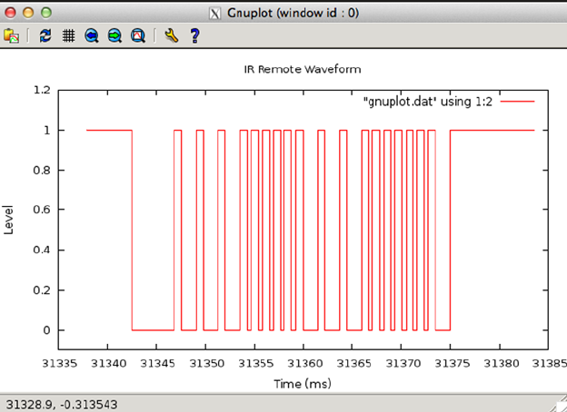Click the x-axis tick label 31345
This screenshot has width=567, height=412.
tap(157, 363)
